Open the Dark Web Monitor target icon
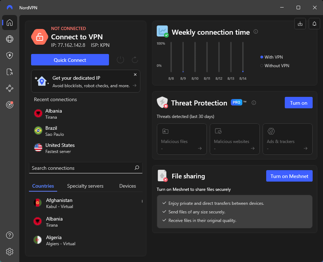323x262 pixels. (10, 105)
